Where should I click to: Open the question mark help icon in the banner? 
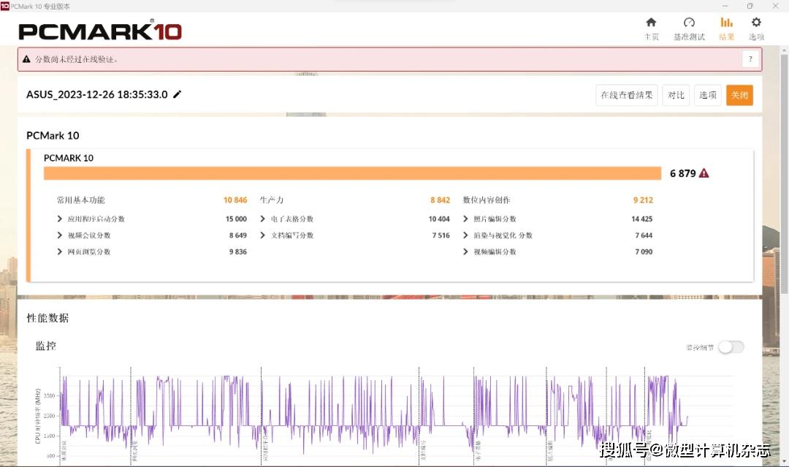pyautogui.click(x=750, y=58)
